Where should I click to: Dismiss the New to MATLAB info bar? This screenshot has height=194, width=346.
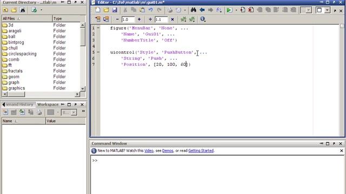[341, 151]
